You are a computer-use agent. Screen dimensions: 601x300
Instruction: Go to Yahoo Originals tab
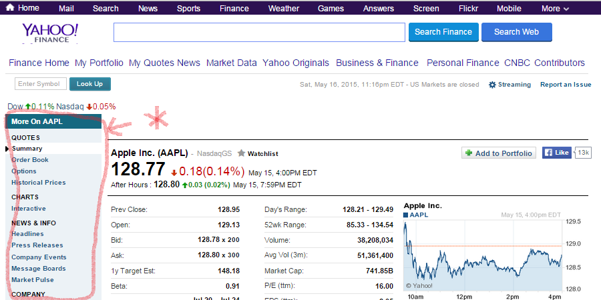pos(296,63)
